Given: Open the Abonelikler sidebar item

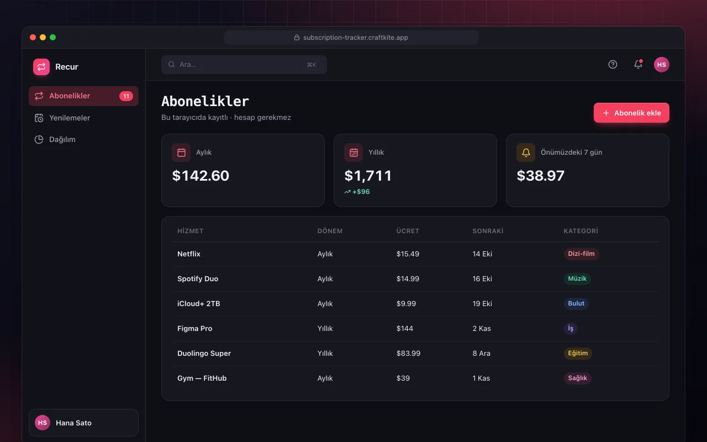Looking at the screenshot, I should [x=83, y=96].
